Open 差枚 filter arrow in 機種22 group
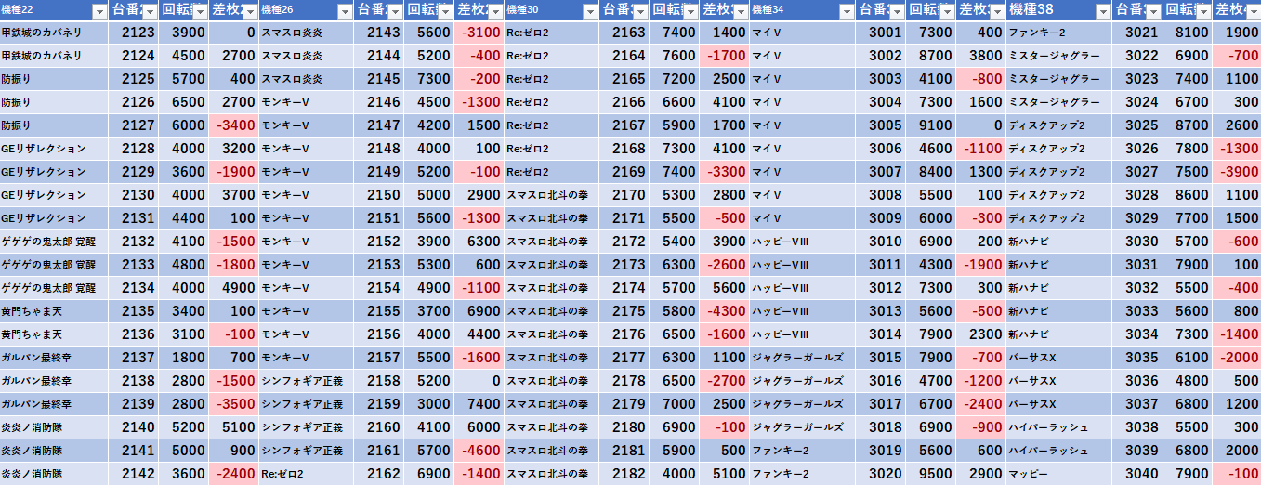1261x485 pixels. click(x=249, y=11)
